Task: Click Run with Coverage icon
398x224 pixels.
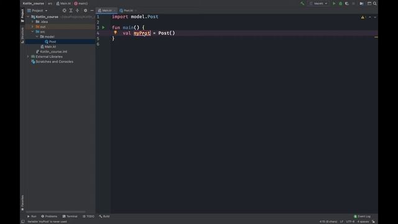Action: click(x=347, y=4)
